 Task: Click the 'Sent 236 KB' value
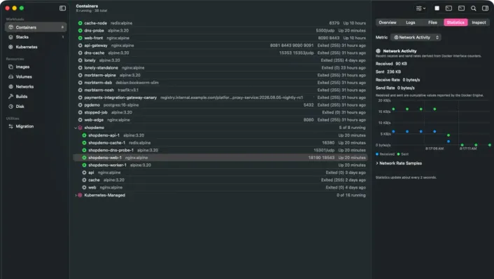coord(388,72)
